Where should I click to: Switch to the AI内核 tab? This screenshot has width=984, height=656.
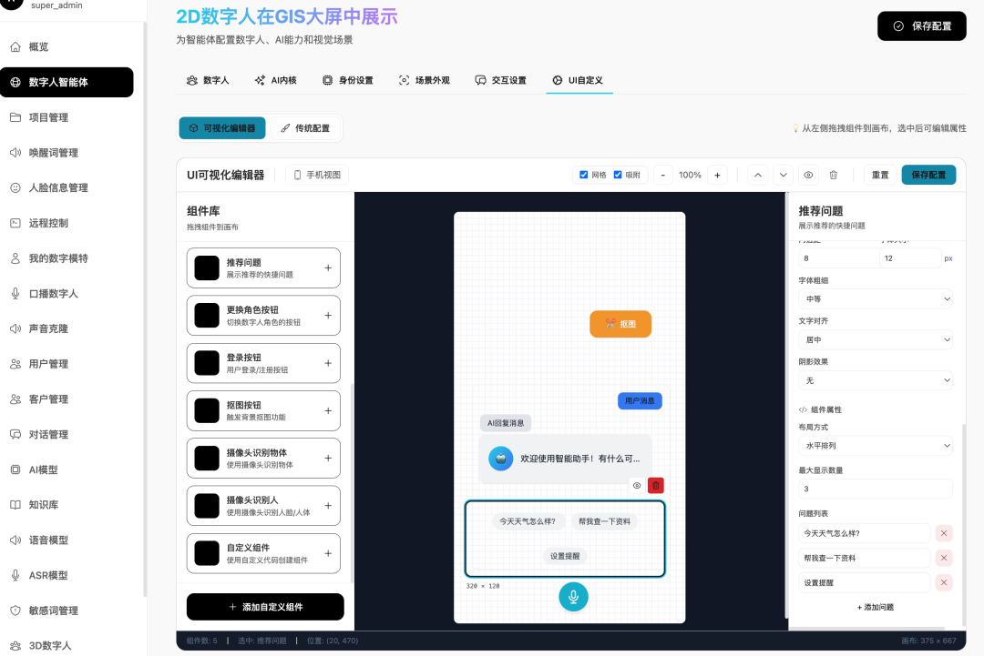click(275, 80)
